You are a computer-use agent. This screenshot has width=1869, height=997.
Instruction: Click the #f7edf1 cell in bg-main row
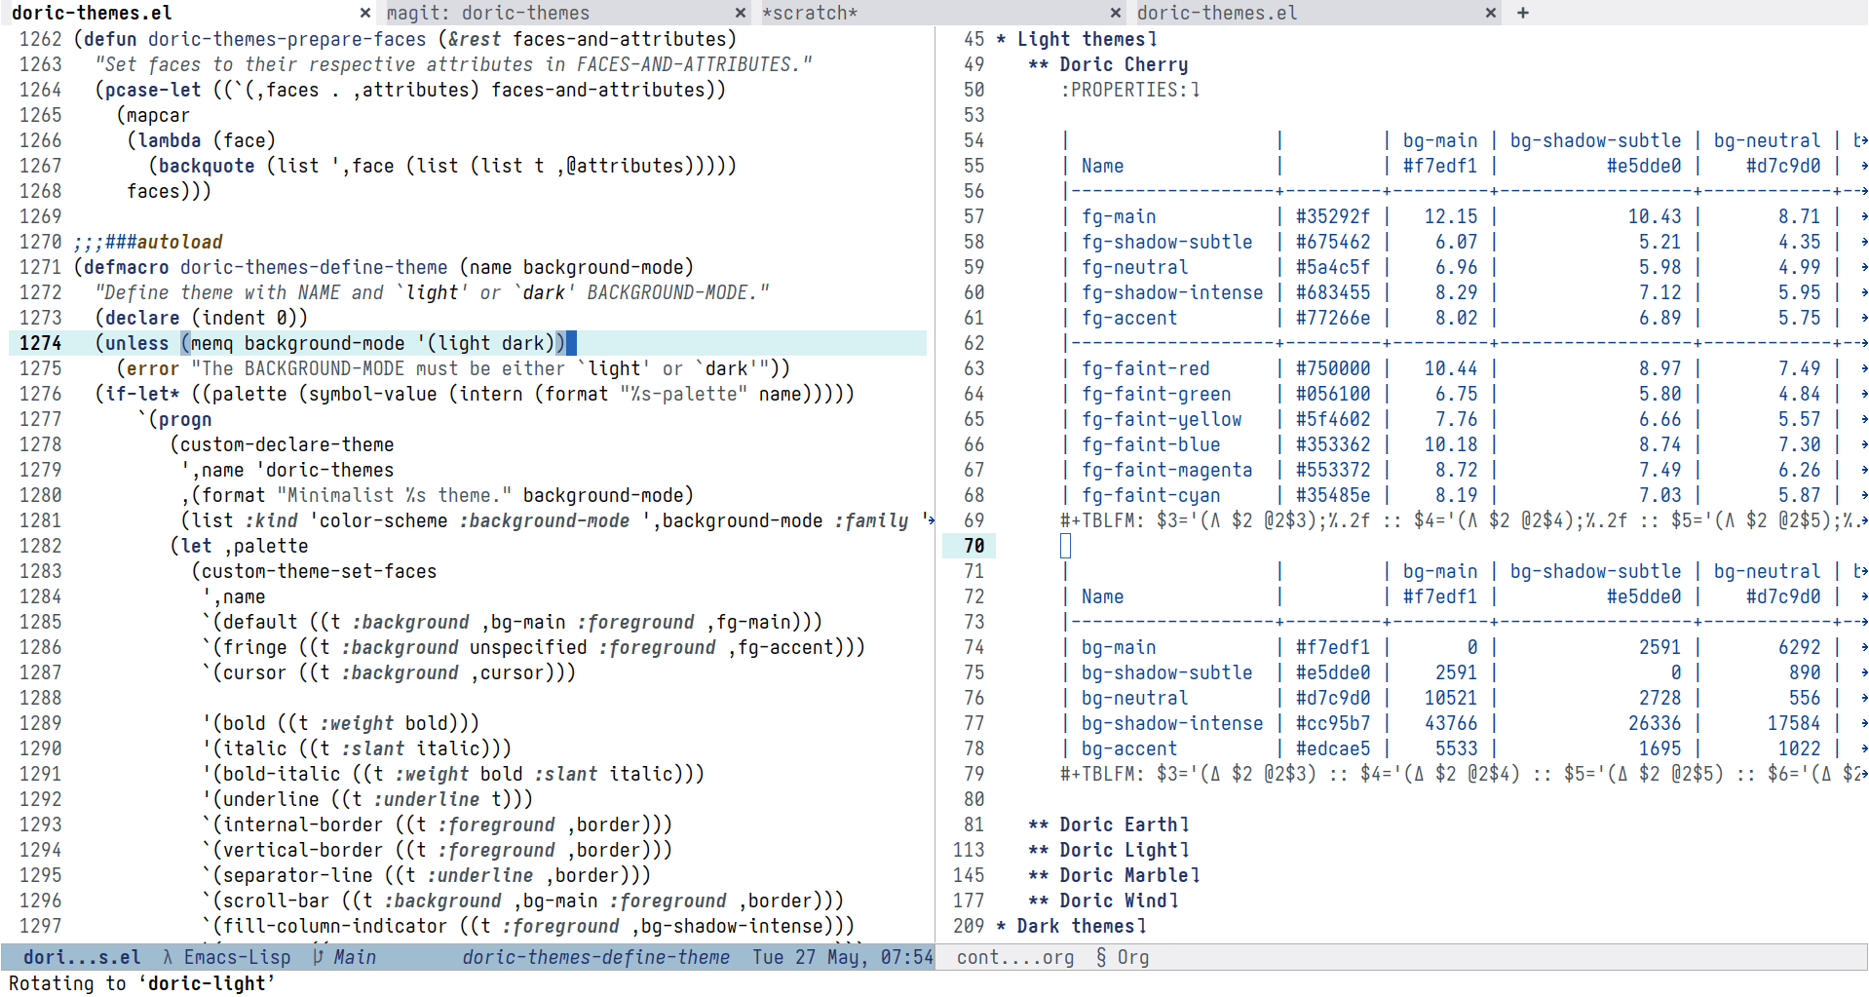click(1332, 647)
